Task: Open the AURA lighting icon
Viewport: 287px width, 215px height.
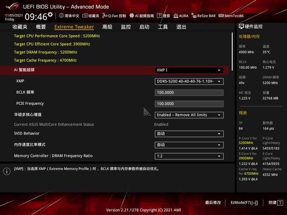Action: pos(176,16)
